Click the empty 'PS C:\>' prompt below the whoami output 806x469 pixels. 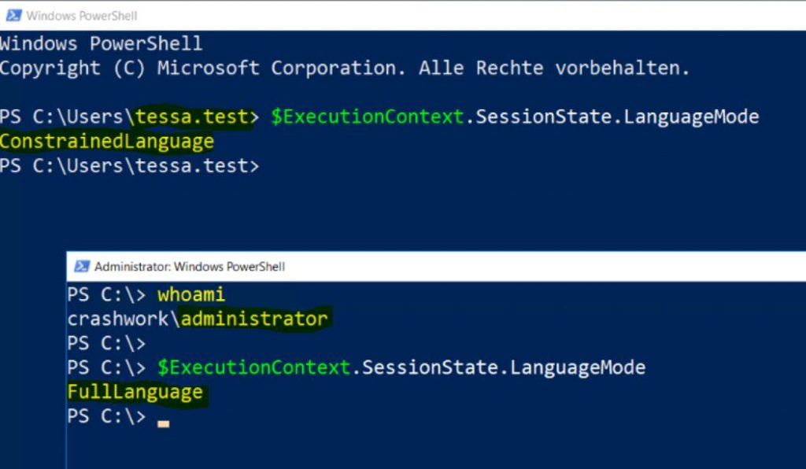click(x=106, y=342)
